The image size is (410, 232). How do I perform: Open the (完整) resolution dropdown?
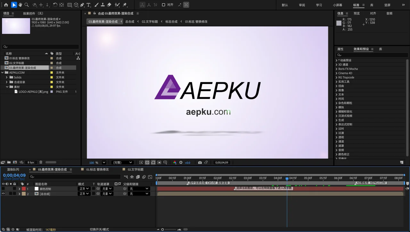pyautogui.click(x=122, y=162)
